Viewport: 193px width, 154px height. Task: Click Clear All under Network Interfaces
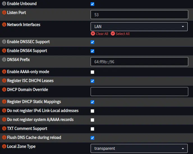[100, 34]
